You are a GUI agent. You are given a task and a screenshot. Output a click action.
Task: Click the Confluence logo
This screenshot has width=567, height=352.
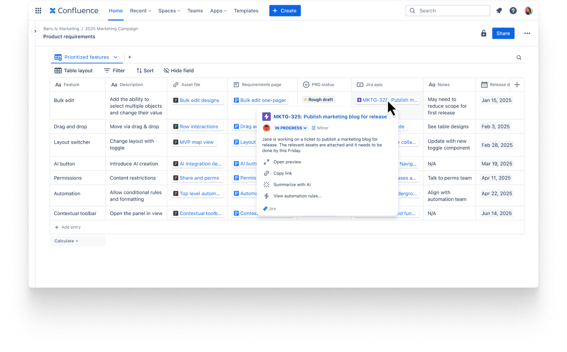click(x=74, y=10)
